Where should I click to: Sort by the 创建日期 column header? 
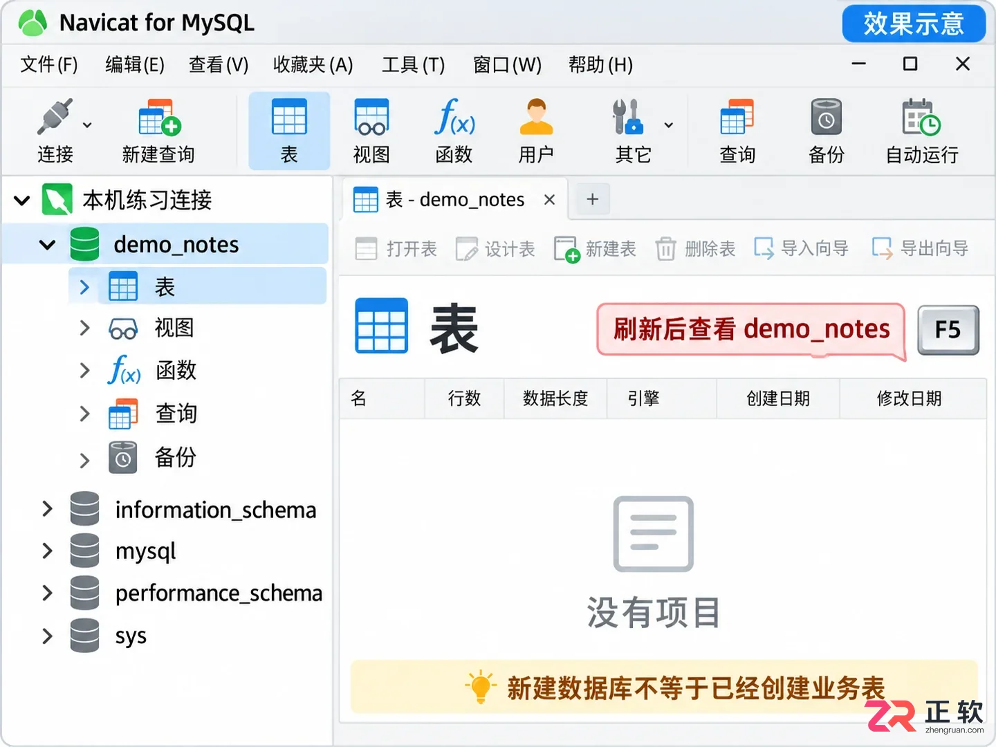[x=778, y=398]
